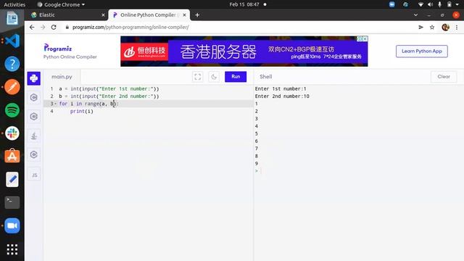Expand the tab search chevron
464x261 pixels.
pyautogui.click(x=415, y=14)
